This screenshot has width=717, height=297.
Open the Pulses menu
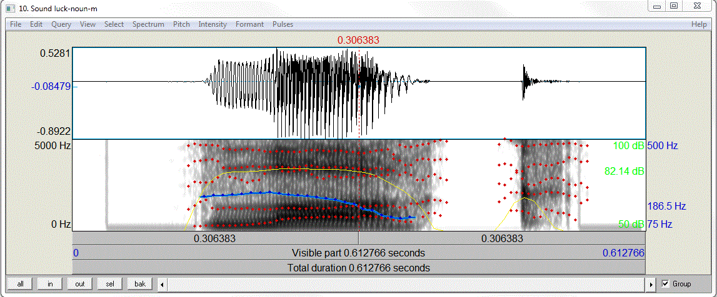283,24
